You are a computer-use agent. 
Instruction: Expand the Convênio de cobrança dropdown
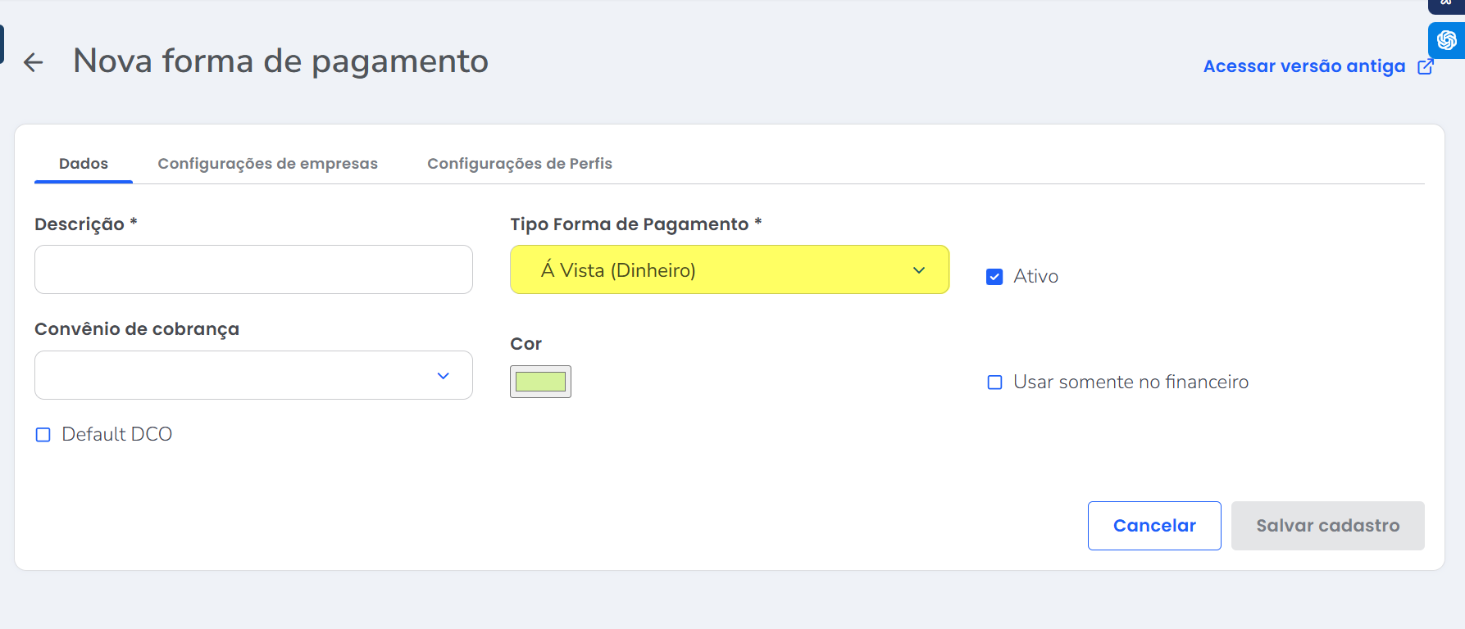[x=238, y=376]
